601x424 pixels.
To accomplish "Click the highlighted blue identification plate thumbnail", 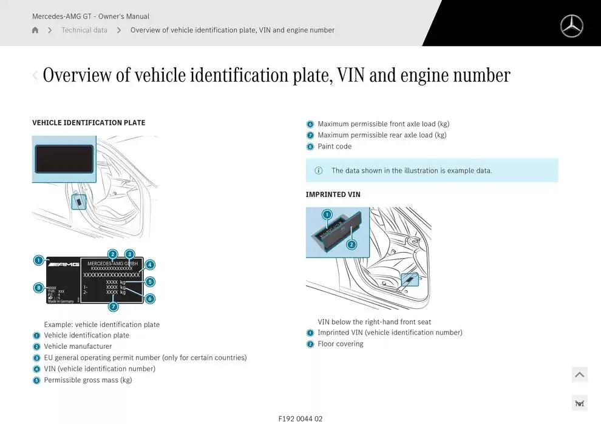I will point(64,159).
